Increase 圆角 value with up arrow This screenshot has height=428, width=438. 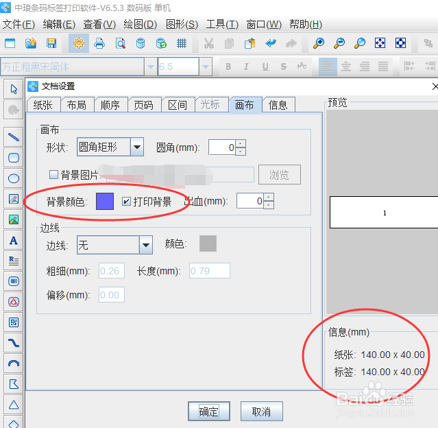(241, 143)
